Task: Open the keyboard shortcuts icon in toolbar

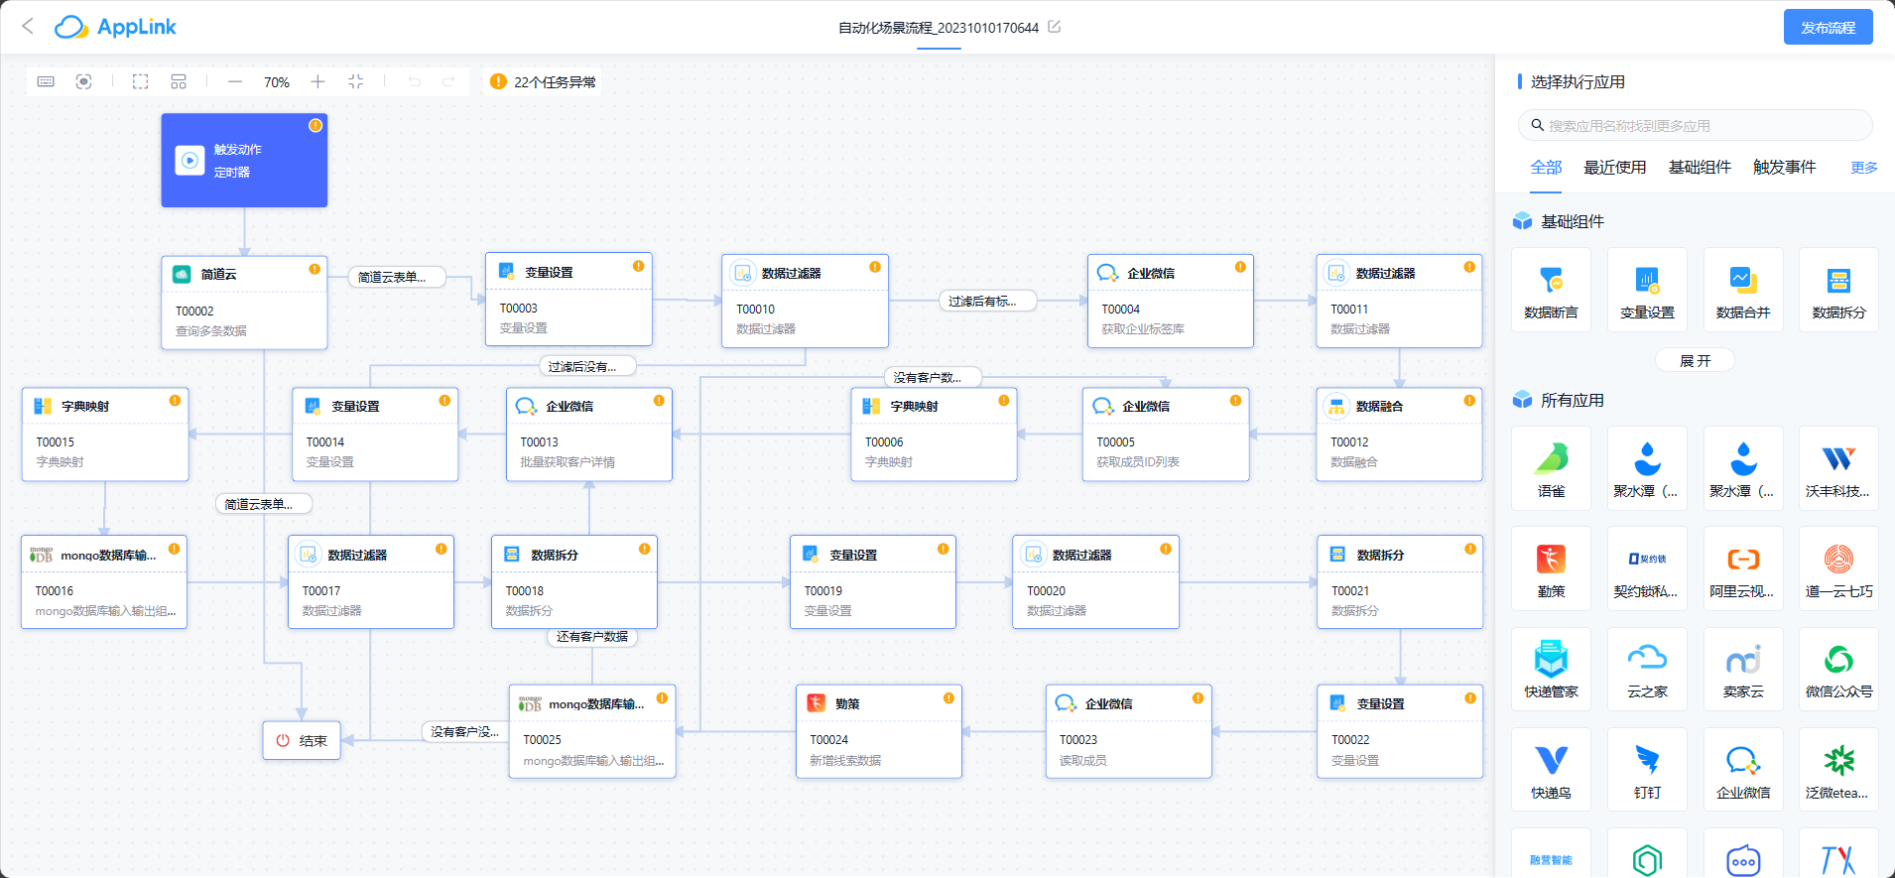Action: [46, 81]
